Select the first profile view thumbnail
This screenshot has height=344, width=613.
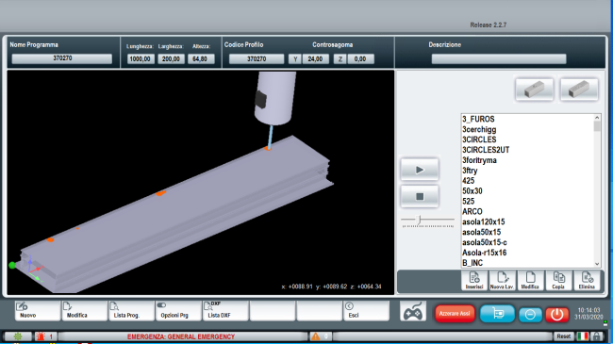[535, 90]
